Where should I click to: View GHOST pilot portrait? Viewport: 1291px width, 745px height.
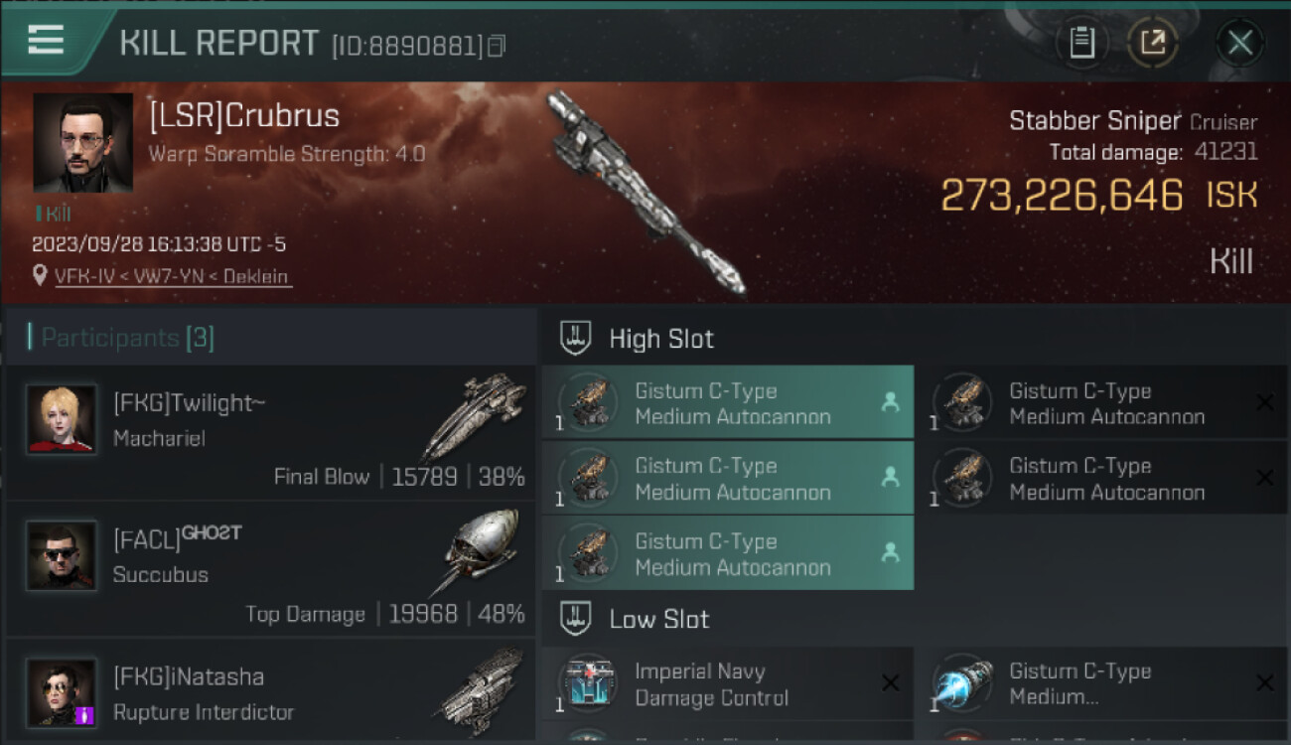pyautogui.click(x=62, y=555)
